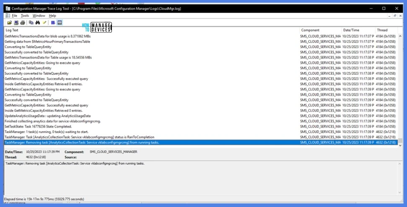The width and height of the screenshot is (407, 207).
Task: Click highlighted 'Removing task' row in log list
Action: pyautogui.click(x=201, y=143)
